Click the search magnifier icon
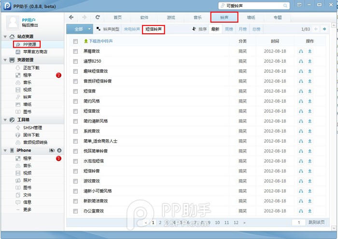 click(285, 6)
